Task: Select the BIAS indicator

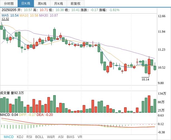Action: pos(71,137)
